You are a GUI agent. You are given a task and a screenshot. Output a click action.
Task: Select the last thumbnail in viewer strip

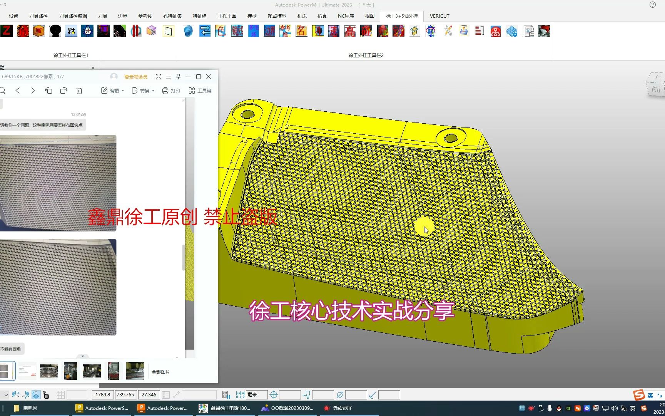click(135, 371)
